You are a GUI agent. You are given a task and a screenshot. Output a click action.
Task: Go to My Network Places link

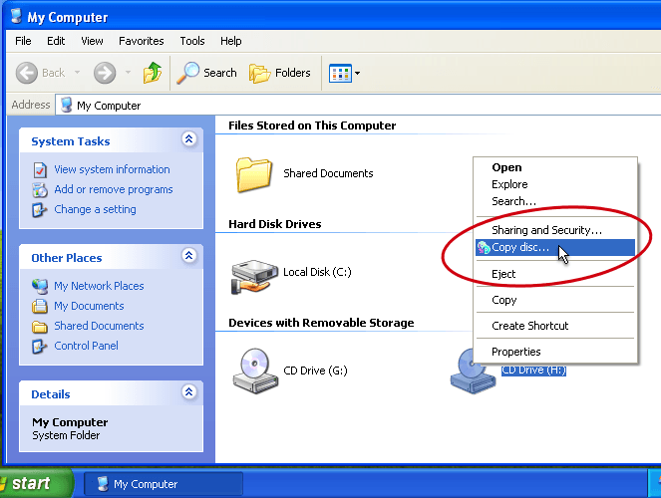pos(99,286)
